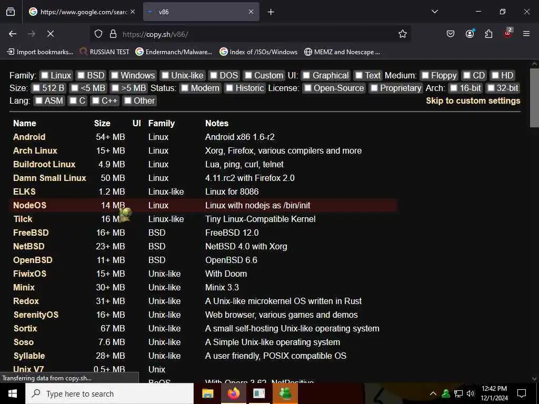Check the Windows family filter
This screenshot has width=539, height=404.
115,75
